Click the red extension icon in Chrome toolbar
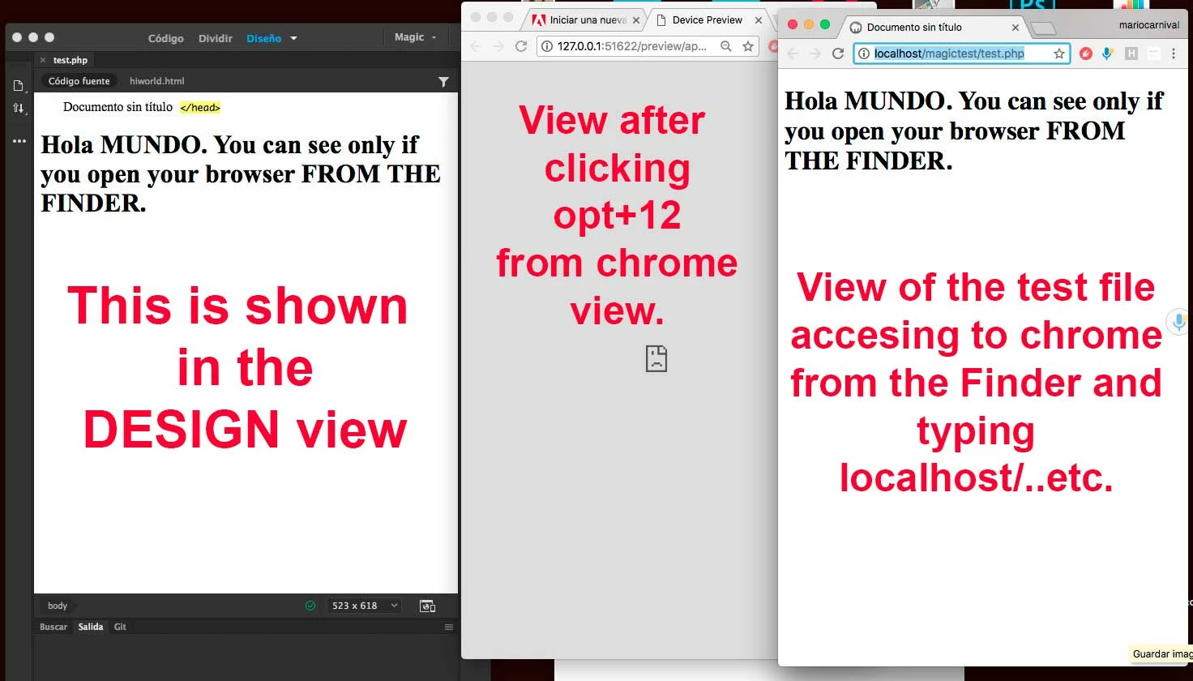The width and height of the screenshot is (1193, 681). pos(1085,54)
